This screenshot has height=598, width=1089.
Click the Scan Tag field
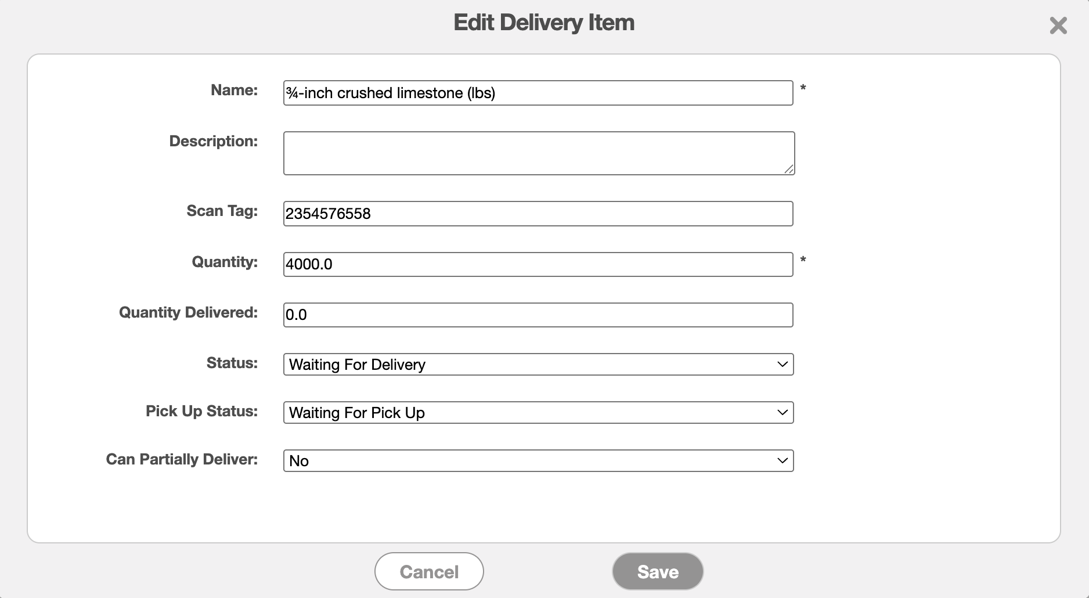coord(538,214)
